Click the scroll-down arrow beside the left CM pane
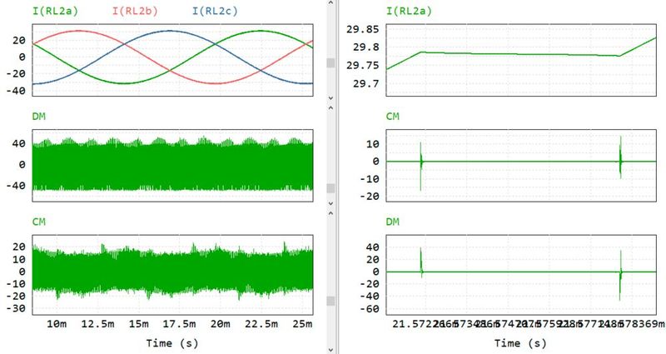 pos(331,350)
